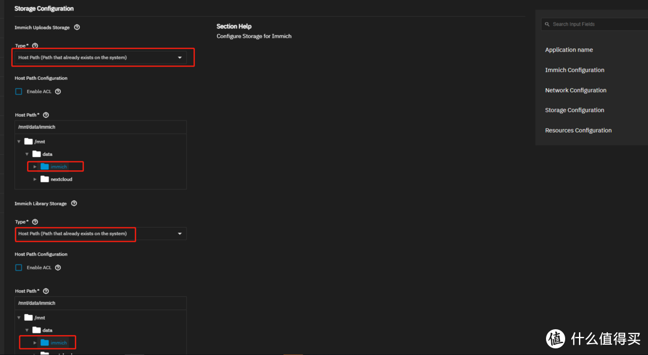
Task: Select /mnt folder icon in Uploads tree
Action: coord(29,142)
